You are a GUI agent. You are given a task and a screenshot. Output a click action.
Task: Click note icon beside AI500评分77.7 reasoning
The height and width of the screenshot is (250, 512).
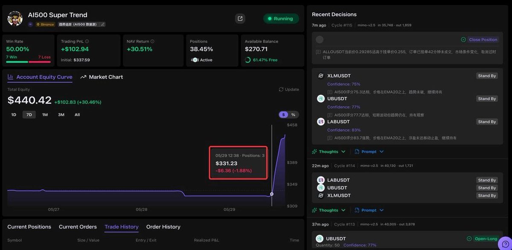coord(330,115)
